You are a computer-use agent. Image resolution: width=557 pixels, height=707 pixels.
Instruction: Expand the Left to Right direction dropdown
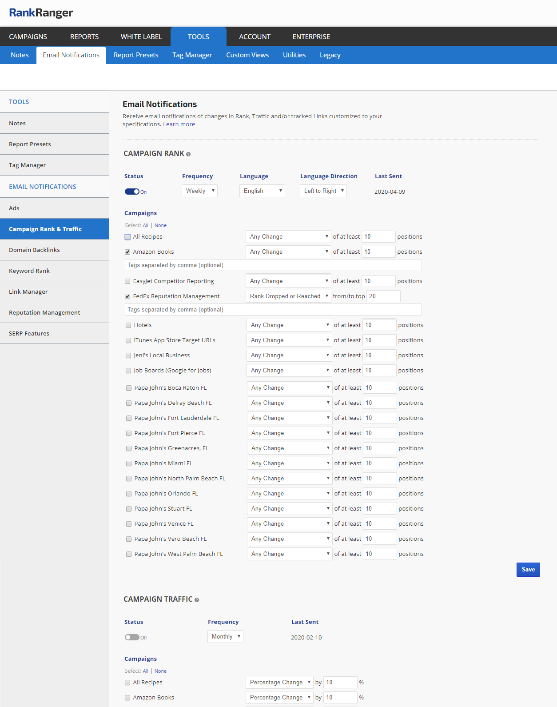[323, 191]
